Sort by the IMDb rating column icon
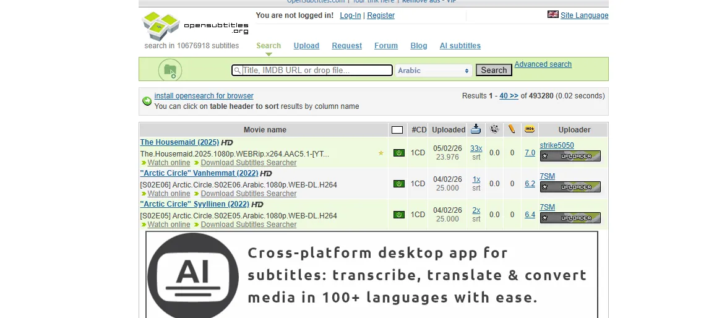Viewport: 701px width, 318px height. (530, 129)
